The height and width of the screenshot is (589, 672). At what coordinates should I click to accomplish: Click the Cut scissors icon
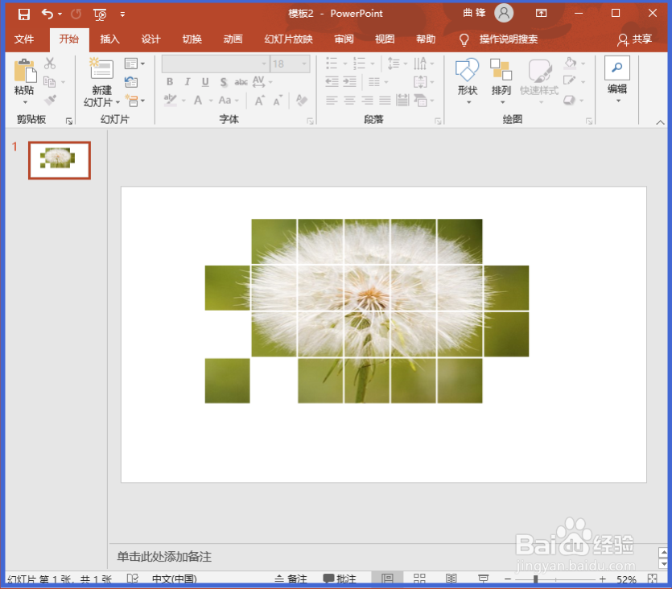pos(50,64)
